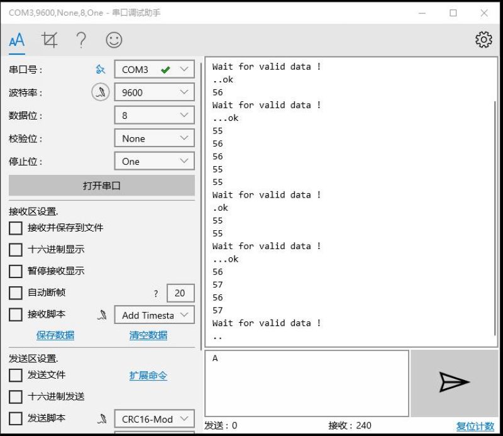
Task: Open the COM3 port dropdown
Action: (154, 69)
